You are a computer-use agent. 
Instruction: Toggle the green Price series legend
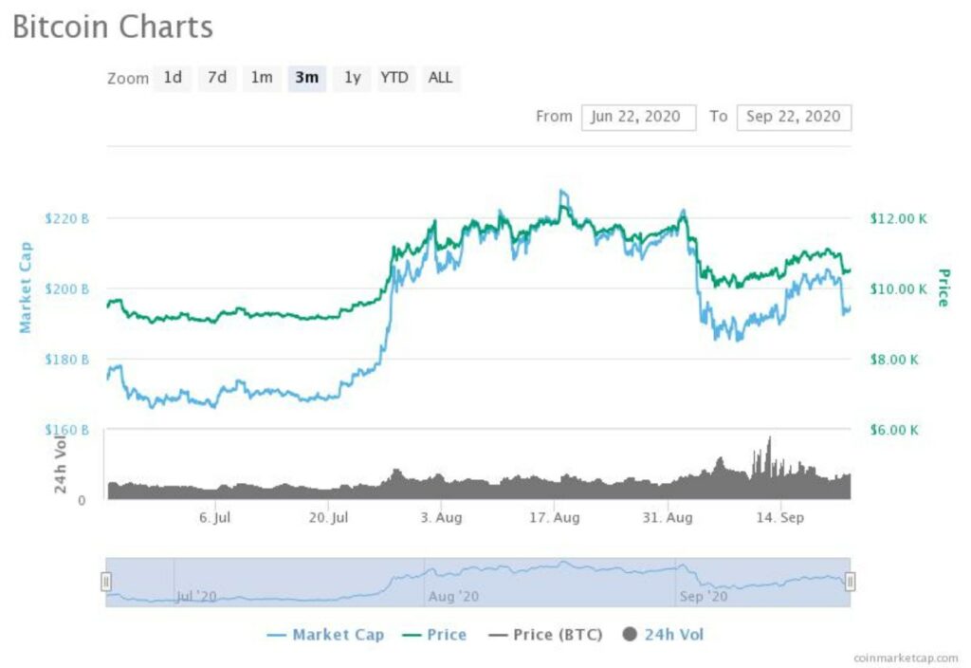434,635
